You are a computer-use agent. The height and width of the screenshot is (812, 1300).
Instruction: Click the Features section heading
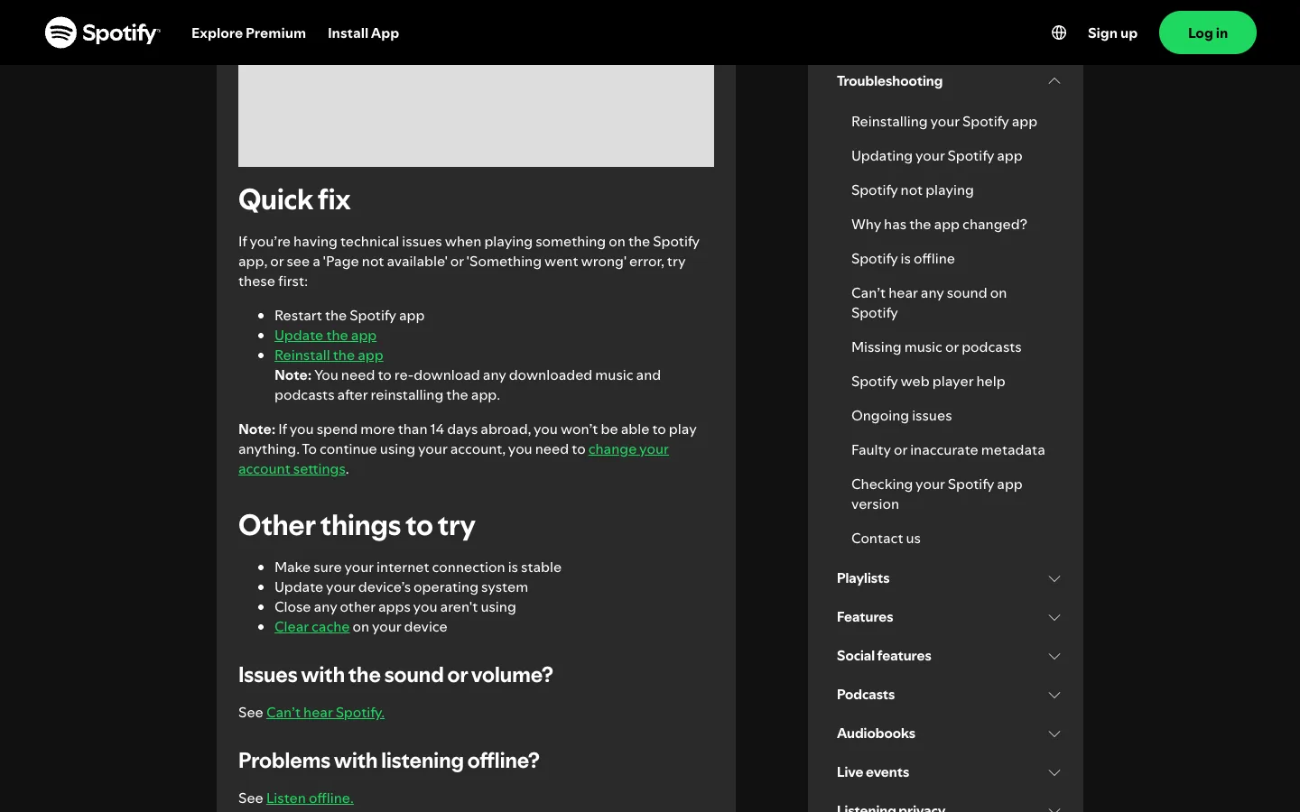point(865,617)
